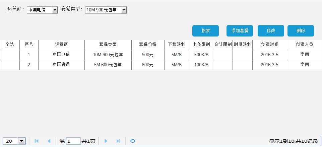
Task: Open the page size dropdown showing 20
Action: coord(14,141)
